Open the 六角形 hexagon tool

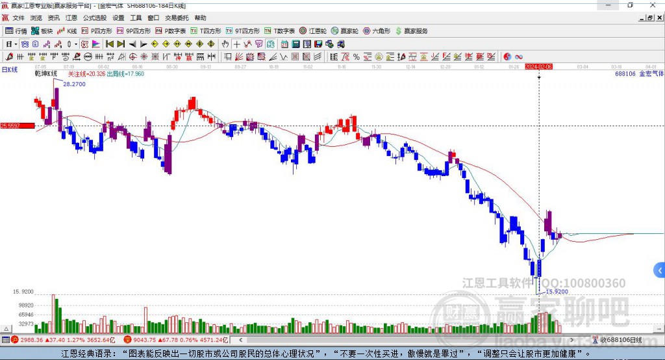pos(377,31)
